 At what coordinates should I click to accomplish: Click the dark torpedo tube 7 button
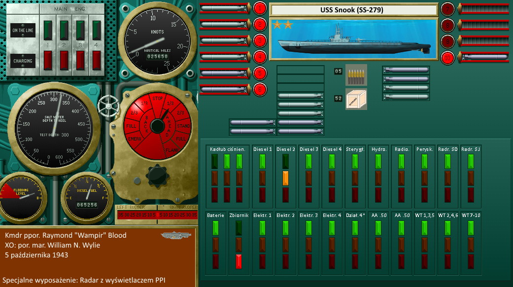(x=447, y=8)
